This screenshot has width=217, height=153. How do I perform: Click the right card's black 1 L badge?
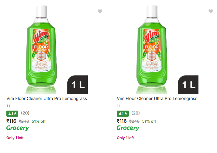tap(188, 85)
